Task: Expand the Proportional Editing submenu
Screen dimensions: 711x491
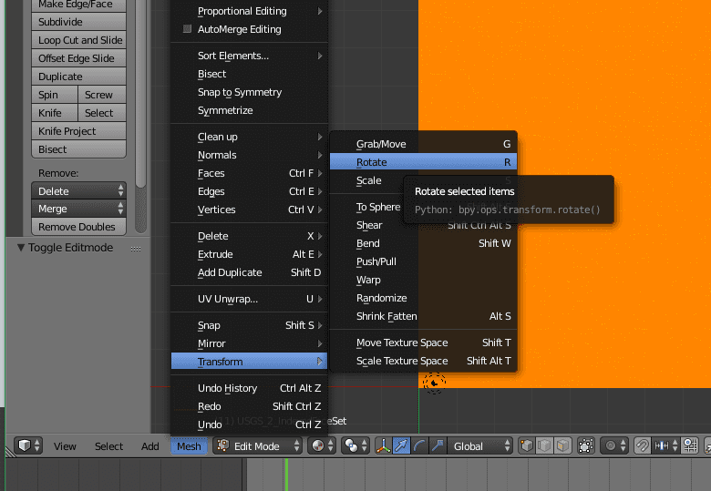Action: coord(249,11)
